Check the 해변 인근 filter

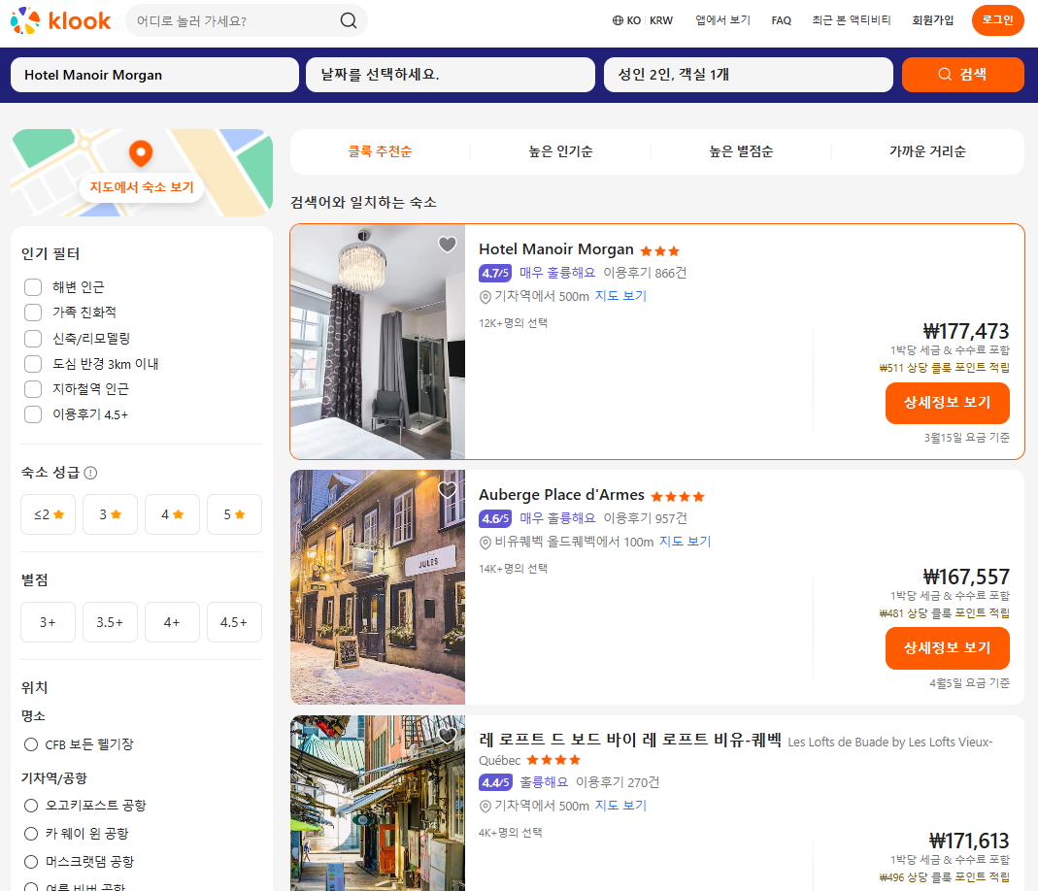pyautogui.click(x=33, y=287)
